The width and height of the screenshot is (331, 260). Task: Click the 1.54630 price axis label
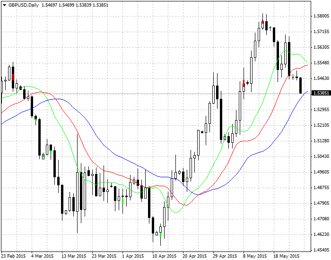click(321, 78)
